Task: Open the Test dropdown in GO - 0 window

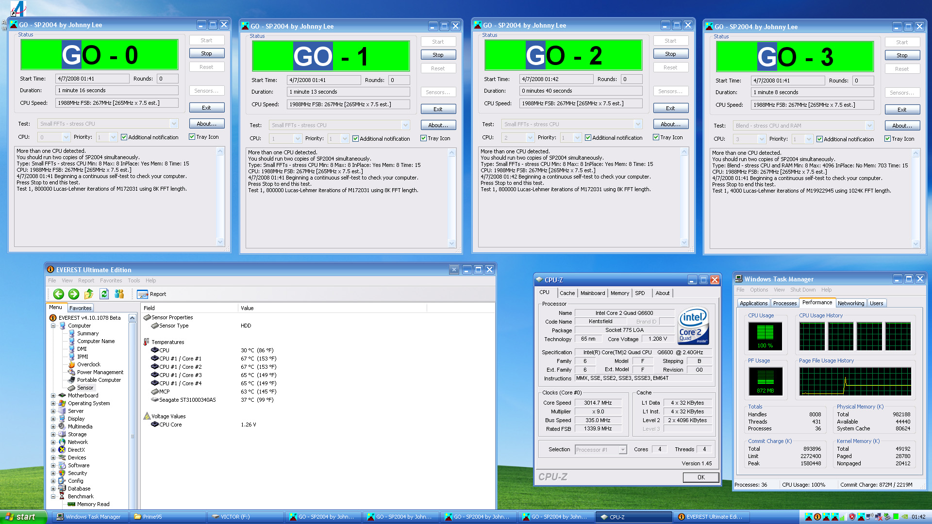Action: 174,124
